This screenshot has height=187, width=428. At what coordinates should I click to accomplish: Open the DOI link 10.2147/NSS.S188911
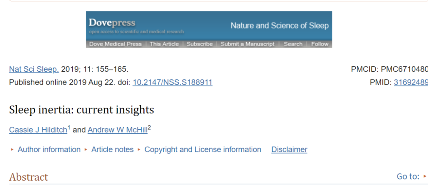[x=172, y=82]
